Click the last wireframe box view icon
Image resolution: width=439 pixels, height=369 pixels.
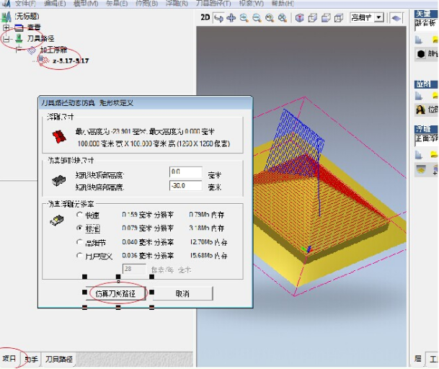pos(339,18)
